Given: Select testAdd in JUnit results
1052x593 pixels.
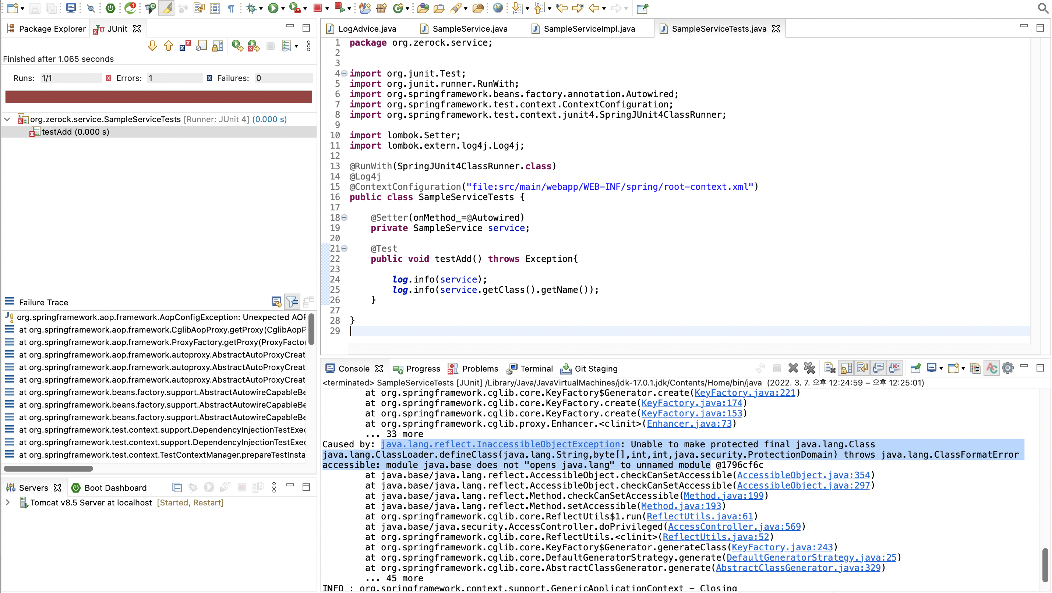Looking at the screenshot, I should (75, 132).
